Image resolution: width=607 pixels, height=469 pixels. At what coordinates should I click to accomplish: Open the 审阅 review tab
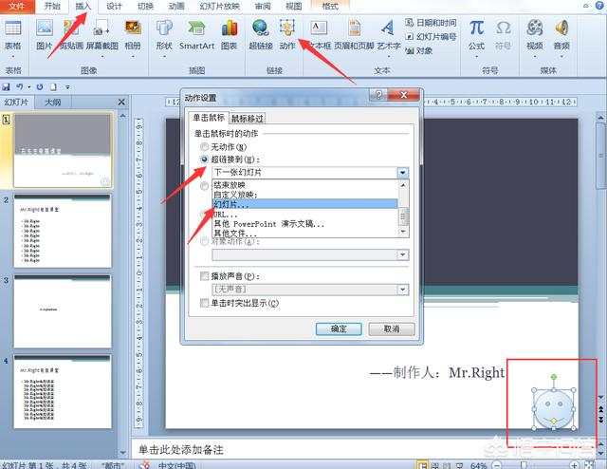(263, 7)
